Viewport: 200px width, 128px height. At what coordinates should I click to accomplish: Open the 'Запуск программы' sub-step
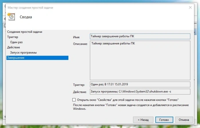(23, 52)
